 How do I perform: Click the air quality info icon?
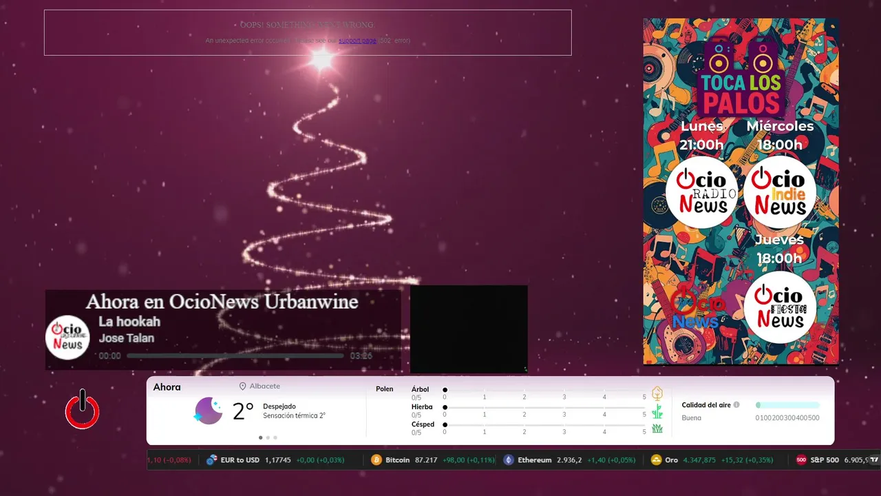(x=736, y=405)
